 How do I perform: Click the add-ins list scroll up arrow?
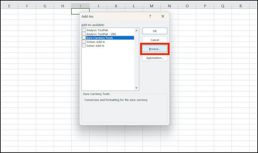pyautogui.click(x=136, y=30)
